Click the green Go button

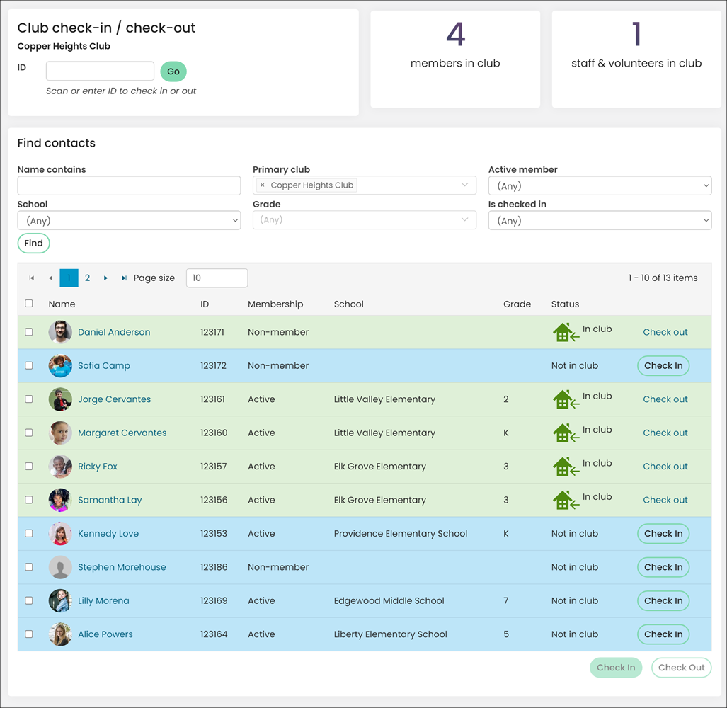173,72
